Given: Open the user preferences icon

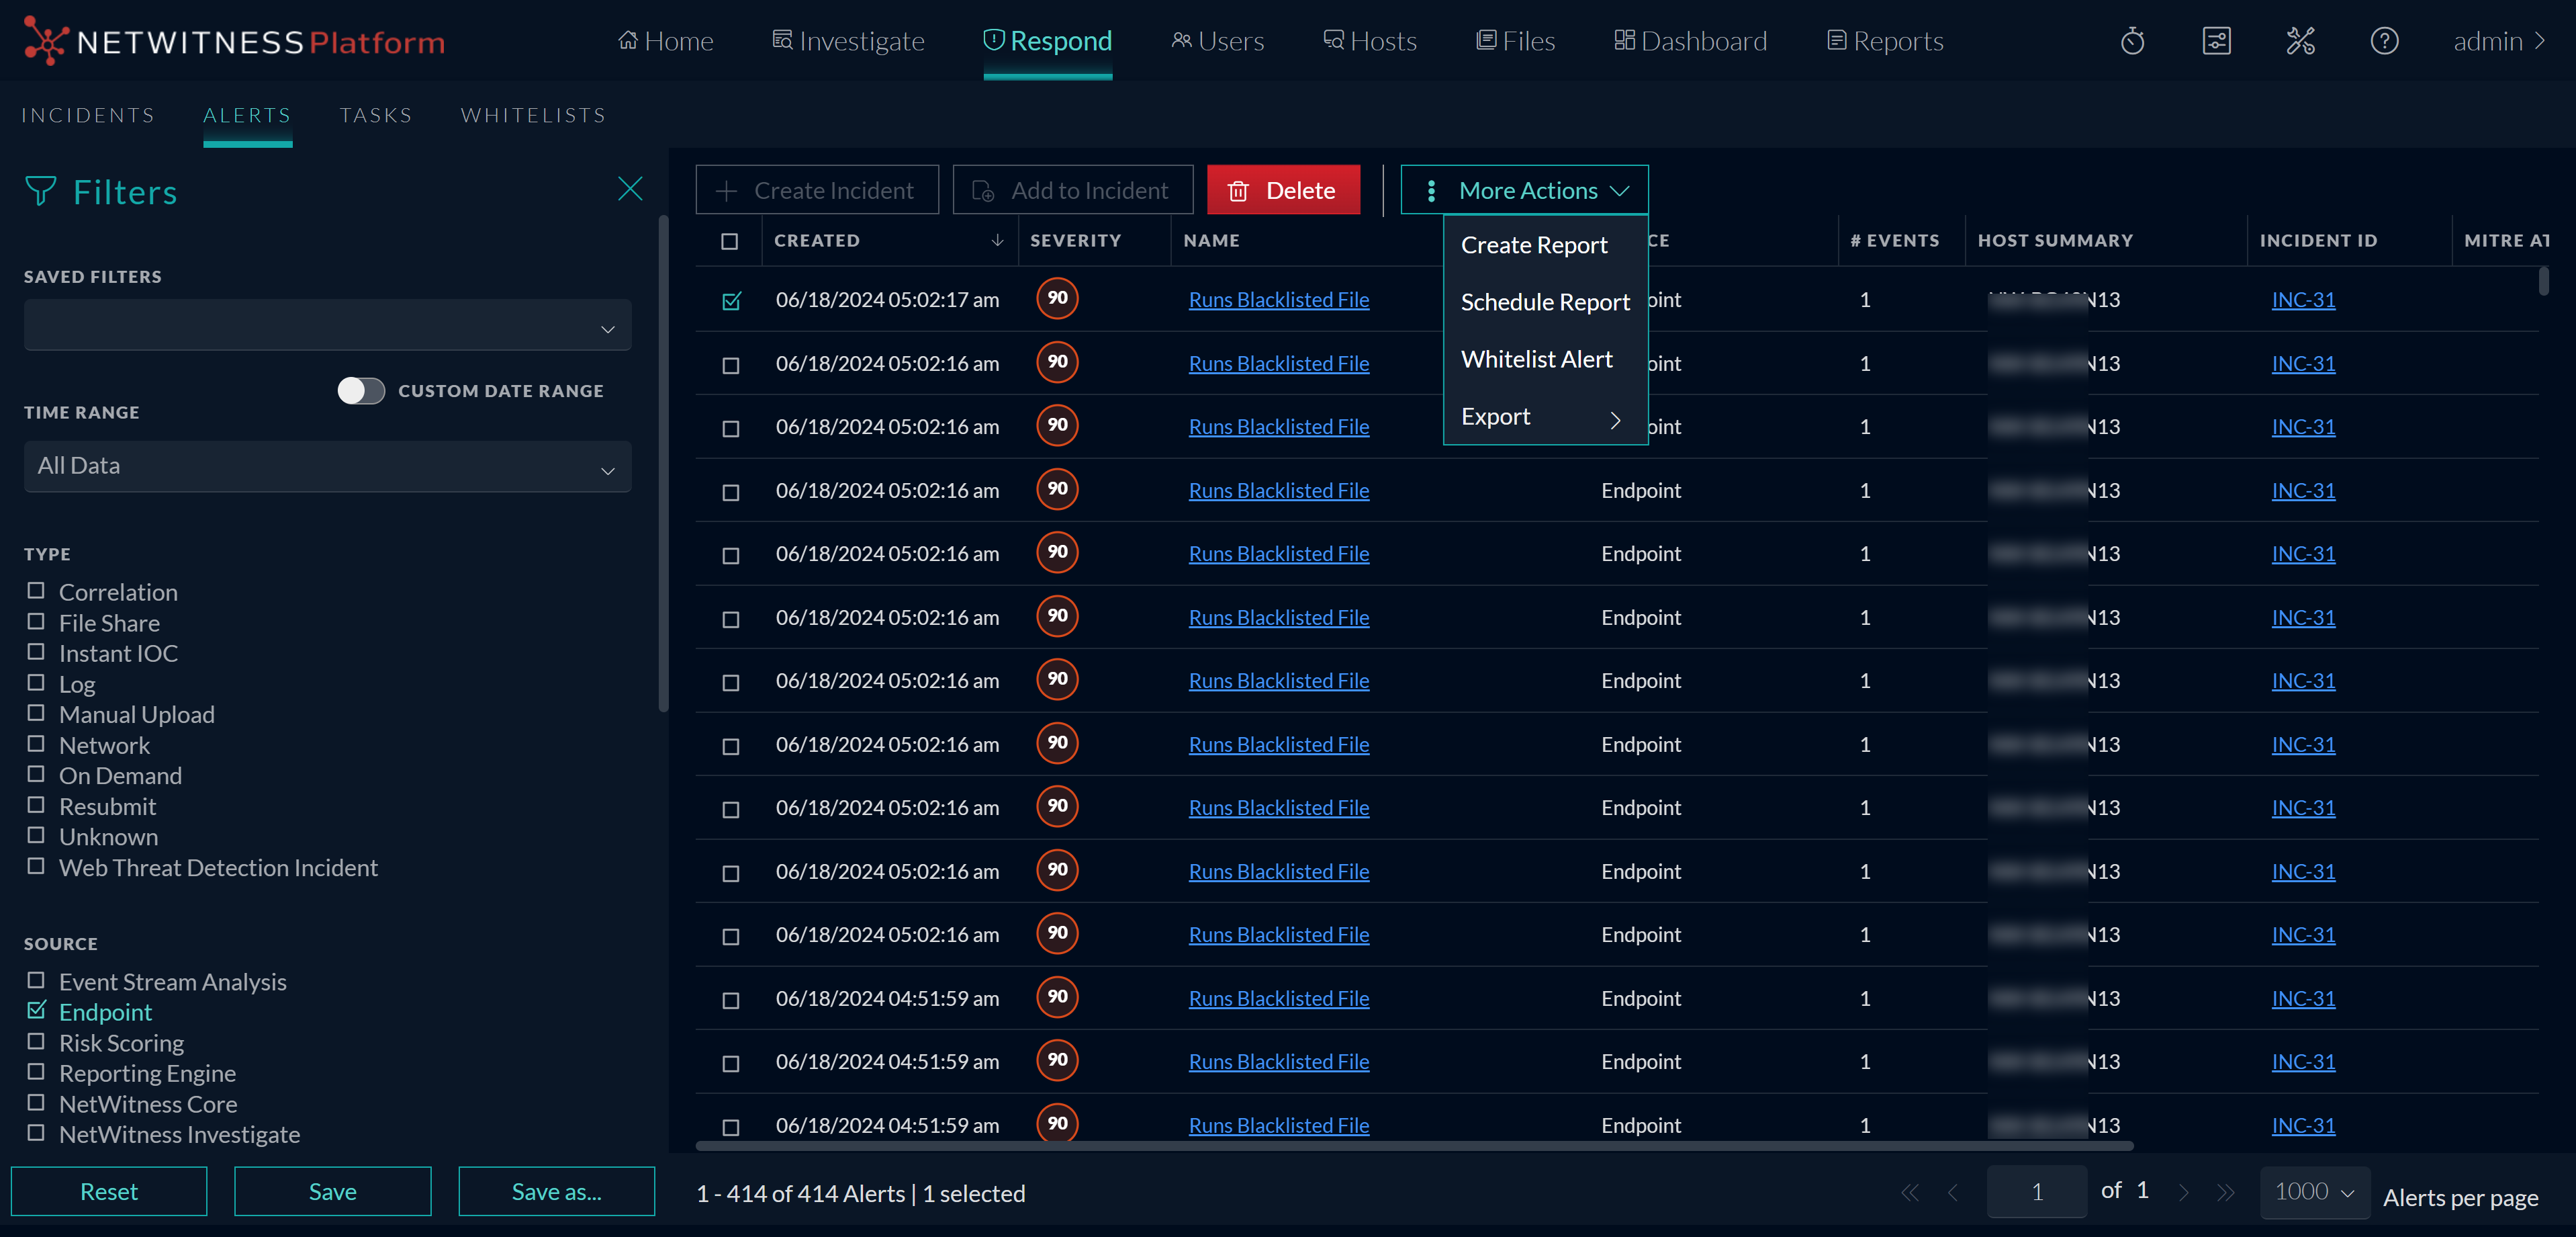Looking at the screenshot, I should click(x=2217, y=41).
